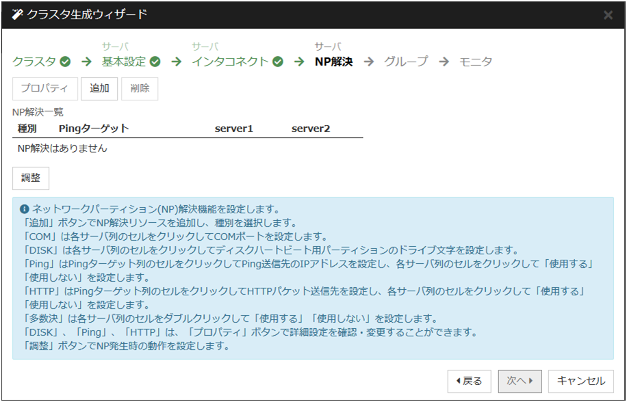Close the cluster generation wizard dialog
This screenshot has width=627, height=402.
[608, 15]
